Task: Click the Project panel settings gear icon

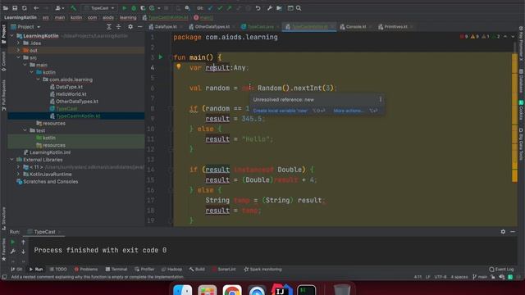Action: [x=130, y=27]
